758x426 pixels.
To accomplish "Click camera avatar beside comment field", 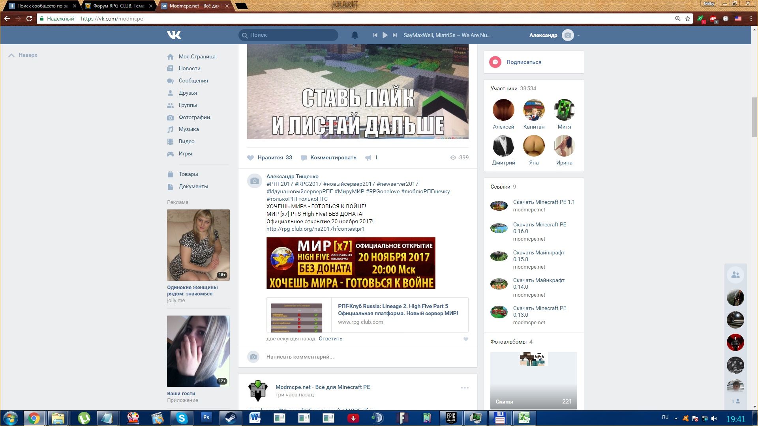I will pos(253,357).
